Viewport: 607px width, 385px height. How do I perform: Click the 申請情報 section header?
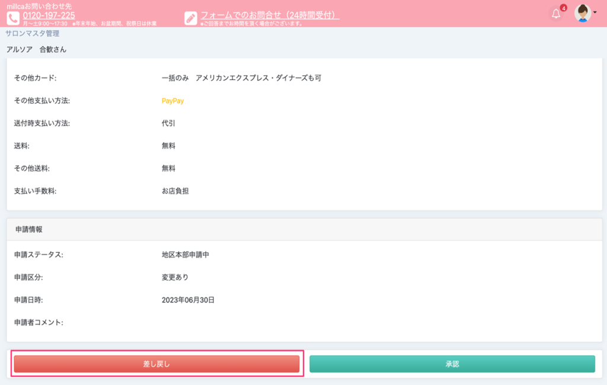point(28,229)
